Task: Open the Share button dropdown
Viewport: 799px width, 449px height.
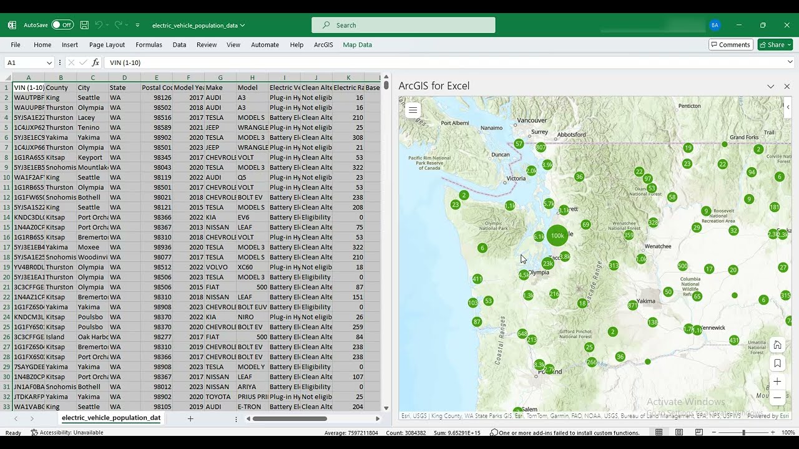Action: tap(775, 44)
